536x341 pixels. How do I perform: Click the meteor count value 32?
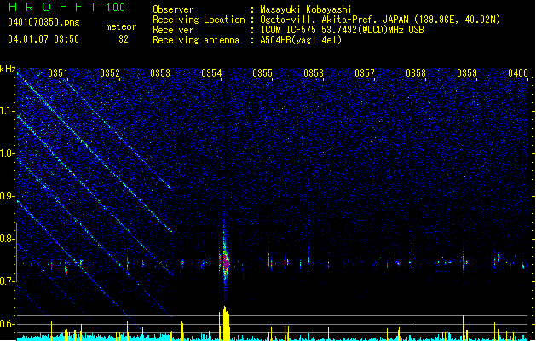pyautogui.click(x=124, y=39)
